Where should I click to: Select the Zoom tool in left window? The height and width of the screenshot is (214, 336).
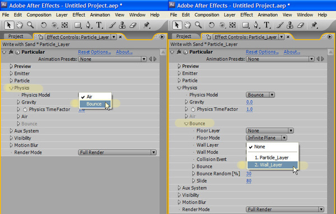click(x=30, y=25)
